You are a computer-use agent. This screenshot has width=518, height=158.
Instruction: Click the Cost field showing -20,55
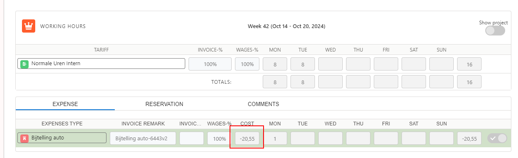click(x=247, y=138)
